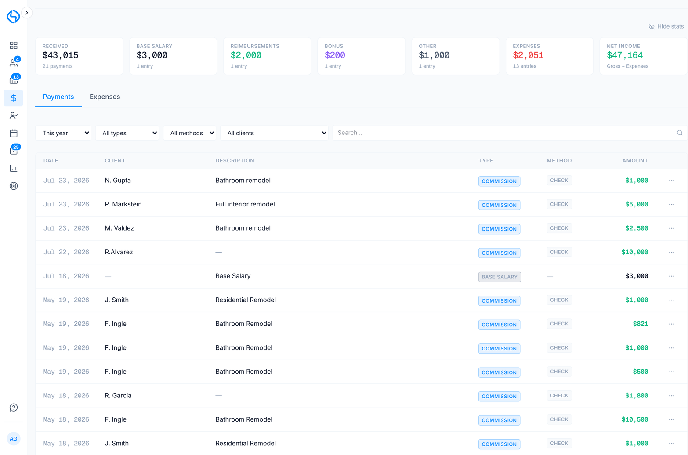Click the Bonus stats card

(361, 56)
